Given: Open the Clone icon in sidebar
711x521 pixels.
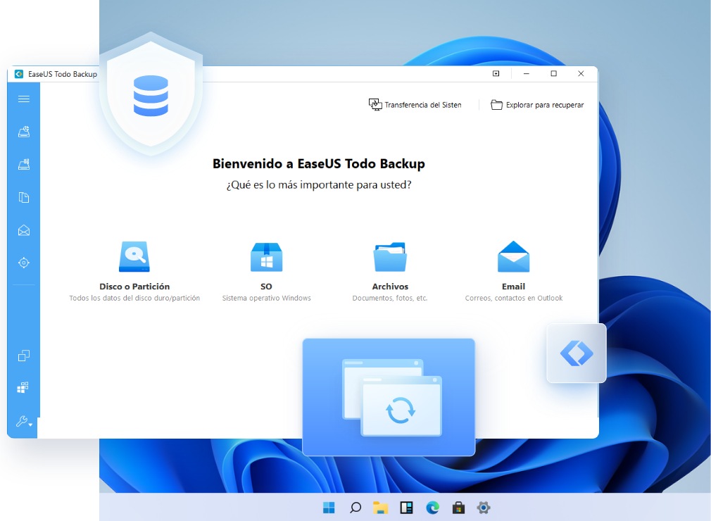Looking at the screenshot, I should click(x=23, y=356).
